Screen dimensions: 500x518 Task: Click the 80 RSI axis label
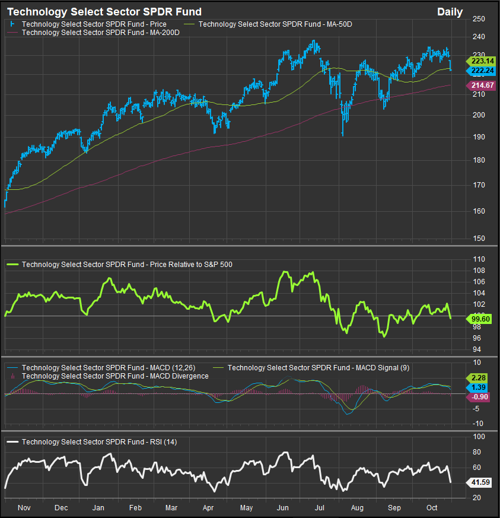476,452
